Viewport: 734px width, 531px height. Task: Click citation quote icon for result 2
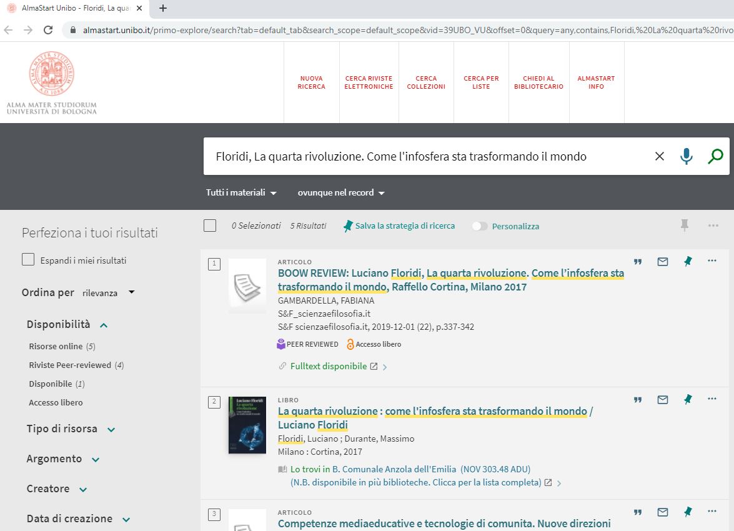638,399
